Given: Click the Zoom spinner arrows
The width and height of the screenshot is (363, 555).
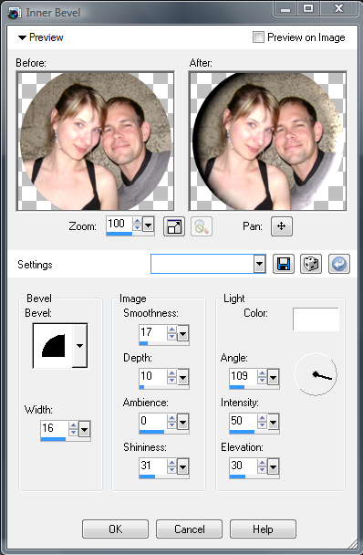Looking at the screenshot, I should (x=137, y=225).
